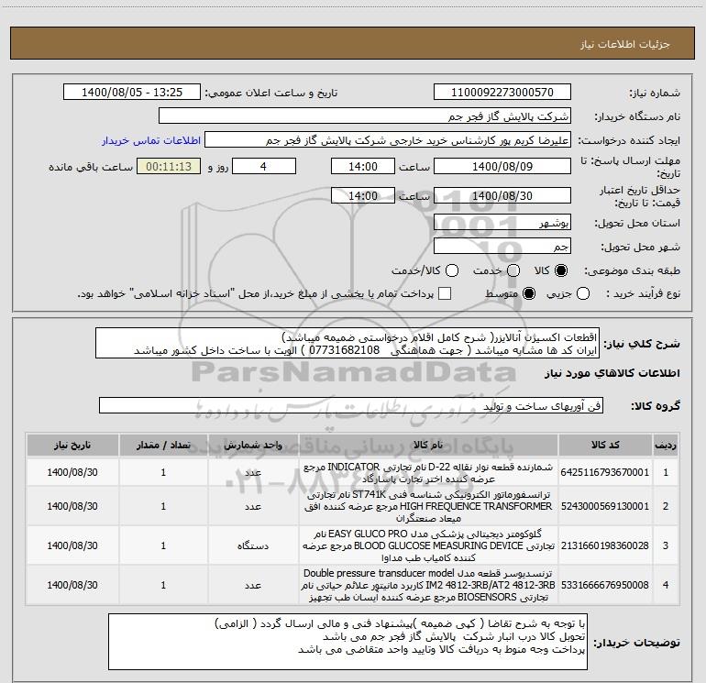Click the goods group field فن آوریهای ساخت و تولید
706x683 pixels.
click(x=351, y=405)
